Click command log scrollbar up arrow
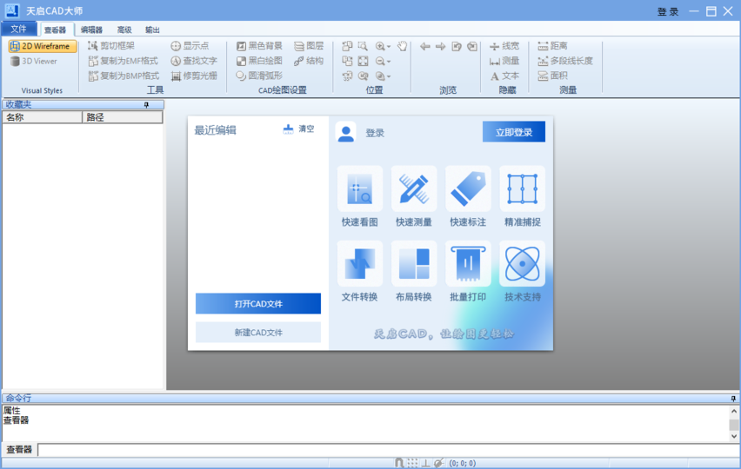 click(x=734, y=412)
